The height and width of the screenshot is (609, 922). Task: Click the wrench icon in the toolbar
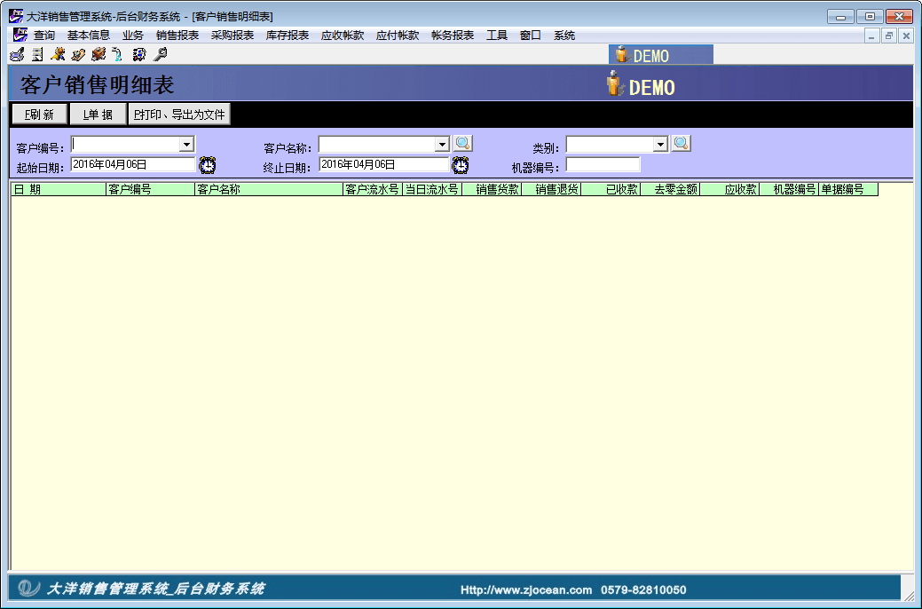click(160, 54)
